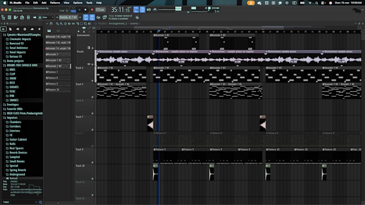The image size is (365, 205).
Task: Open the Tools menu
Action: click(89, 3)
